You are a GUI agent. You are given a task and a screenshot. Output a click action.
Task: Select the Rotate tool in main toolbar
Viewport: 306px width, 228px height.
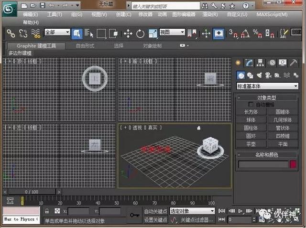tap(141, 33)
